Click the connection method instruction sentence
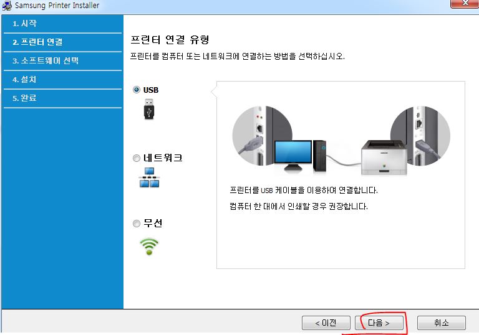This screenshot has width=479, height=335. [x=238, y=57]
